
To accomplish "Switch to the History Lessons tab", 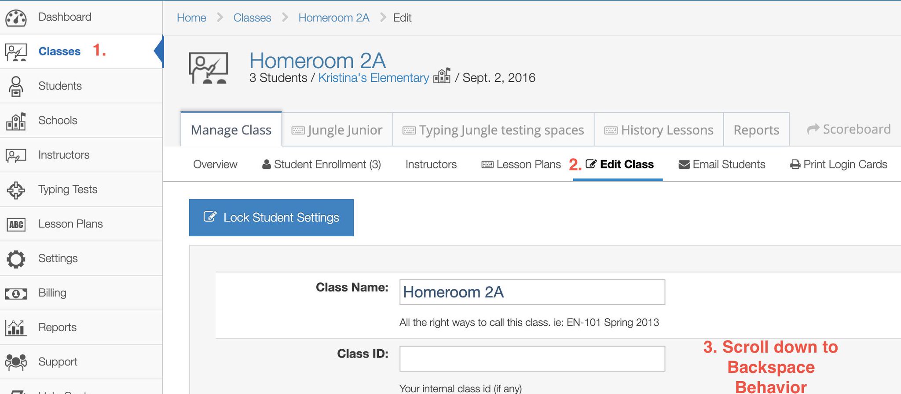I will point(659,130).
